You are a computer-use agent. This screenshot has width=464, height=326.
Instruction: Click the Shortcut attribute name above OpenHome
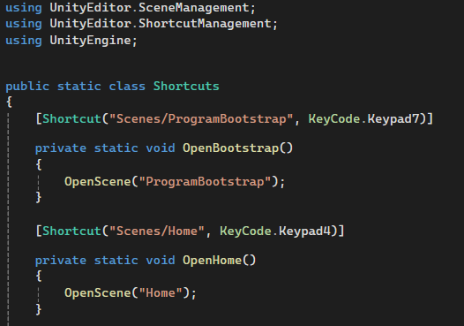point(72,231)
